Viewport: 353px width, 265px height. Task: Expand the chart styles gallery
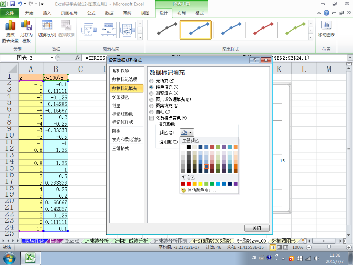[311, 37]
